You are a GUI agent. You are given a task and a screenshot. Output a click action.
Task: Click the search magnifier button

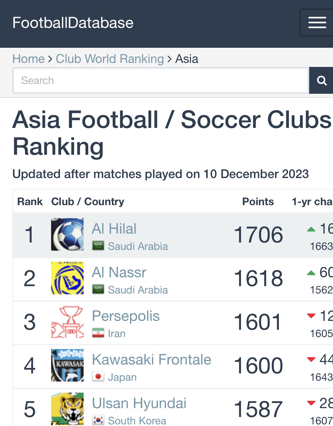pos(321,80)
